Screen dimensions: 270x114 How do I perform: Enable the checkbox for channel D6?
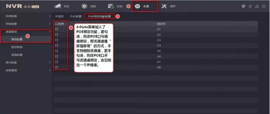tap(56, 57)
